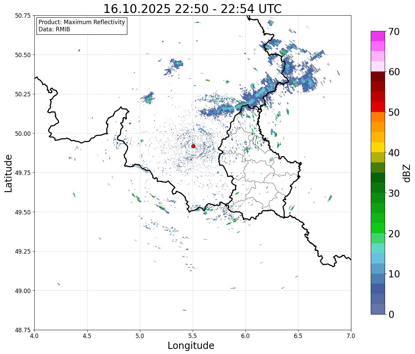Click the longitude tick label 4.0

point(35,336)
